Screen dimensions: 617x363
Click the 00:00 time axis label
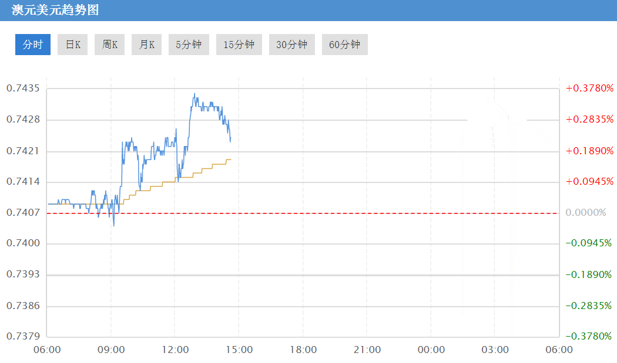pyautogui.click(x=431, y=350)
